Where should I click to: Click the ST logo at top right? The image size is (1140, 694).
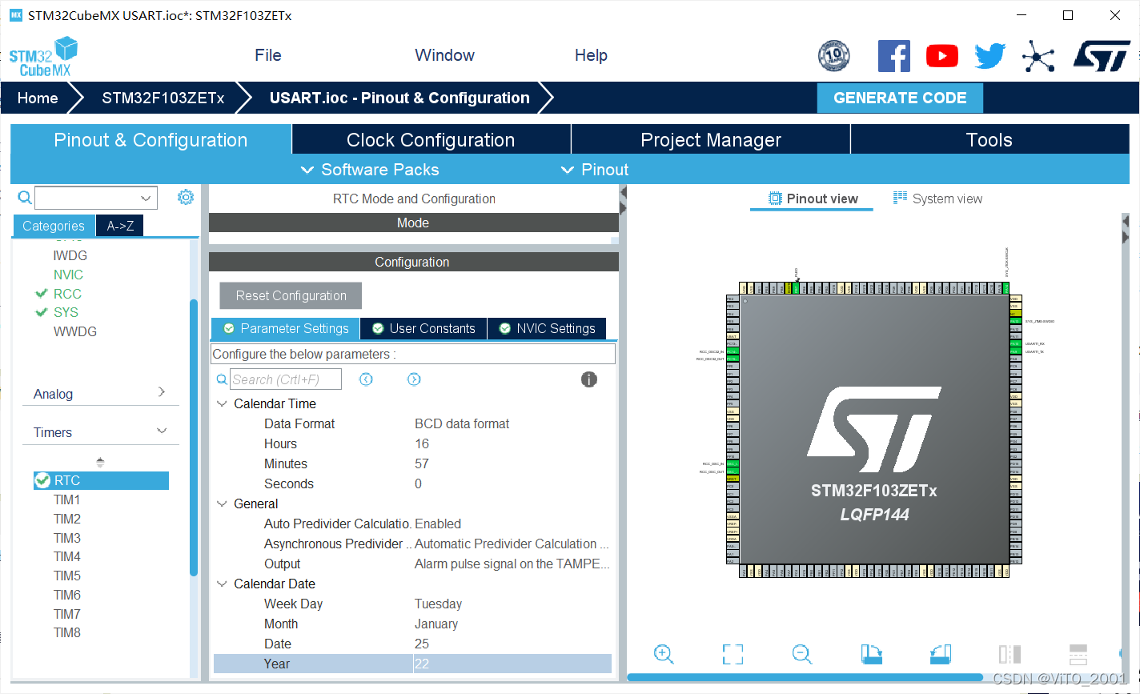click(x=1102, y=56)
